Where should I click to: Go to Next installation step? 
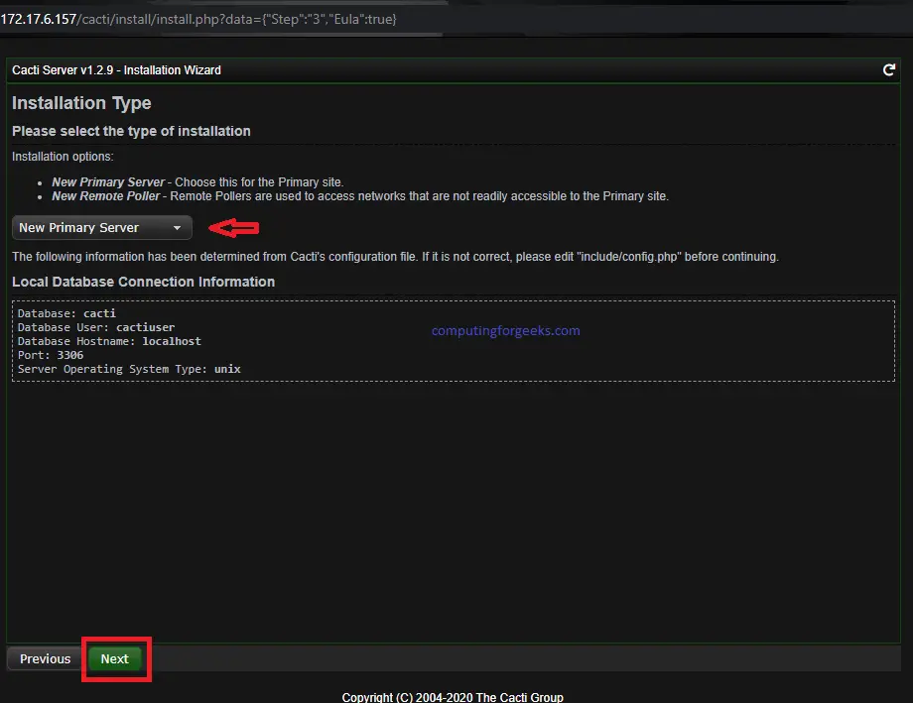(x=115, y=658)
